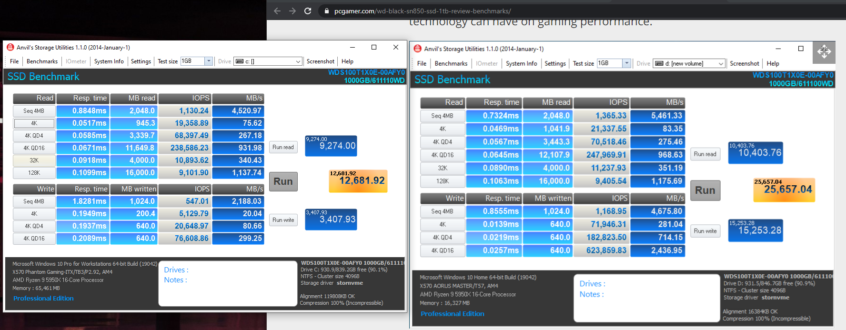
Task: Expand Test size dropdown in left window
Action: pyautogui.click(x=208, y=61)
